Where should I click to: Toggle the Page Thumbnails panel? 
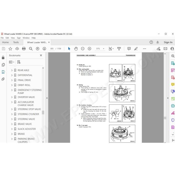[3, 65]
